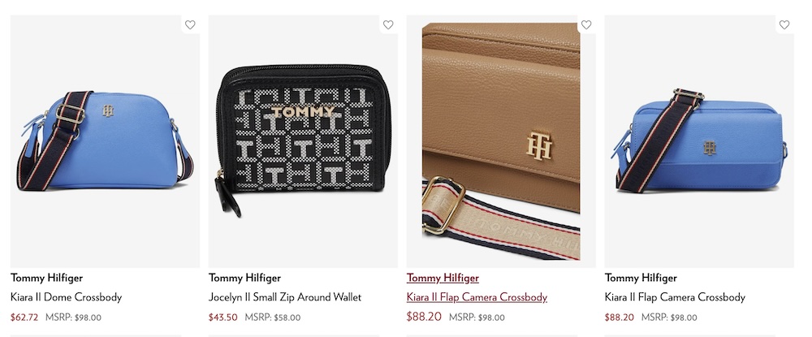The height and width of the screenshot is (337, 812).
Task: Select Jocelyn II Small Zip Around Wallet title
Action: pyautogui.click(x=285, y=297)
